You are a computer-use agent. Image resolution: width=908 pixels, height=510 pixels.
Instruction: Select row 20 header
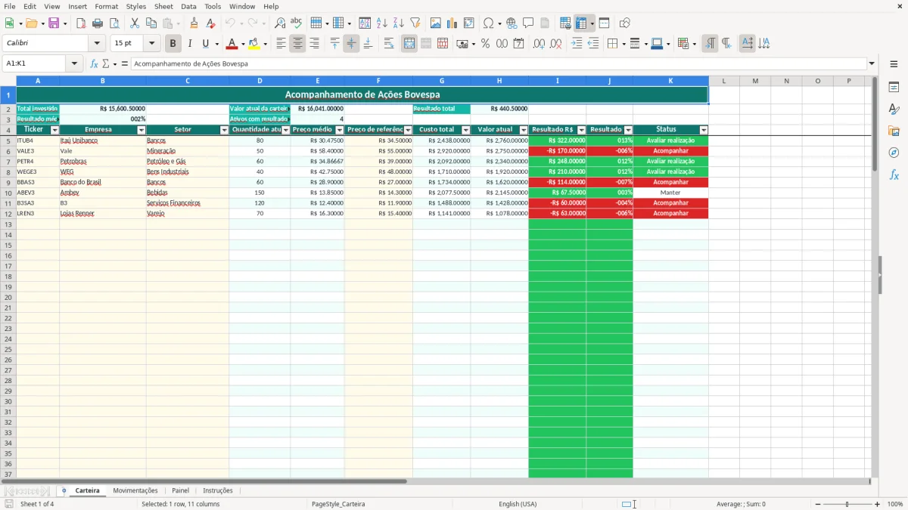[x=8, y=297]
